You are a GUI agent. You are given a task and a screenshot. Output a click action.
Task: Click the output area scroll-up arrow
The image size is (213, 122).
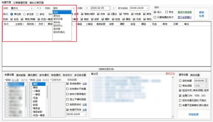(x=173, y=77)
